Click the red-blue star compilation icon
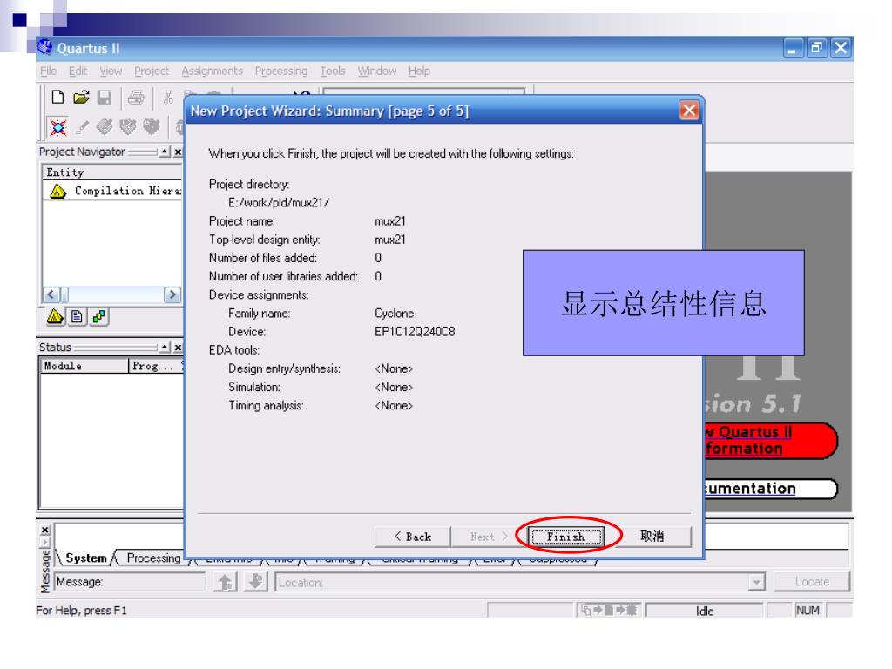Viewport: 892px width, 669px height. [57, 127]
